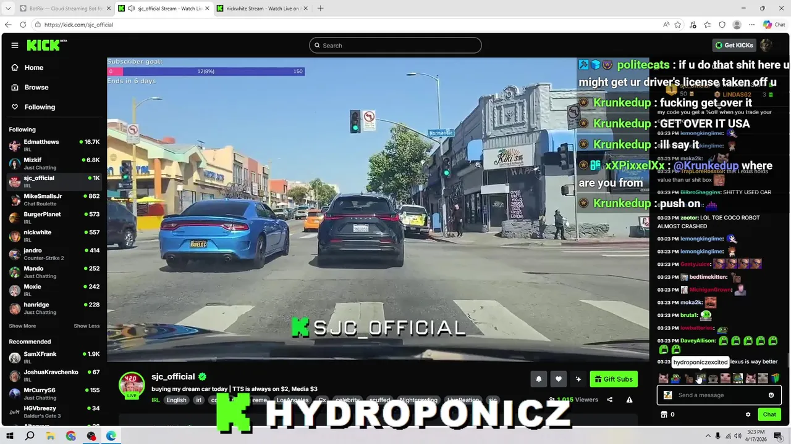
Task: Open nickwhite channel from Following list
Action: pyautogui.click(x=54, y=236)
